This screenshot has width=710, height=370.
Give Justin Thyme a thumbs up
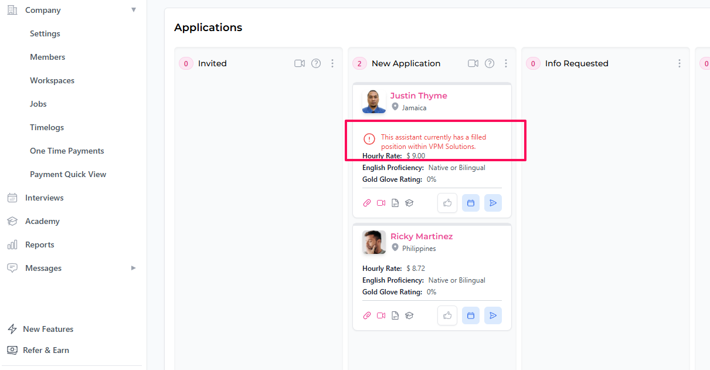tap(447, 202)
